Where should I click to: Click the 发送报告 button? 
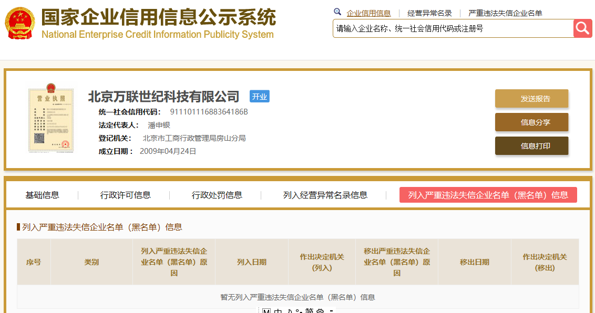[x=531, y=99]
